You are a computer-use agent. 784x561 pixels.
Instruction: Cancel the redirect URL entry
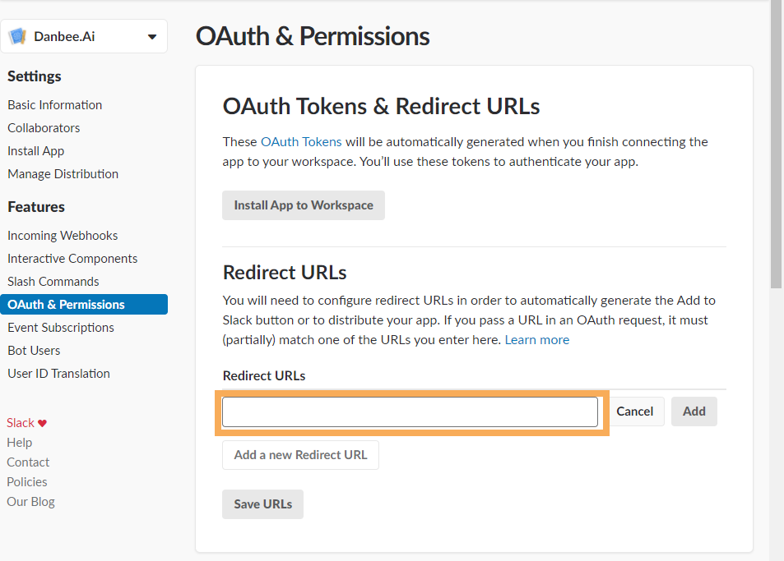[634, 412]
